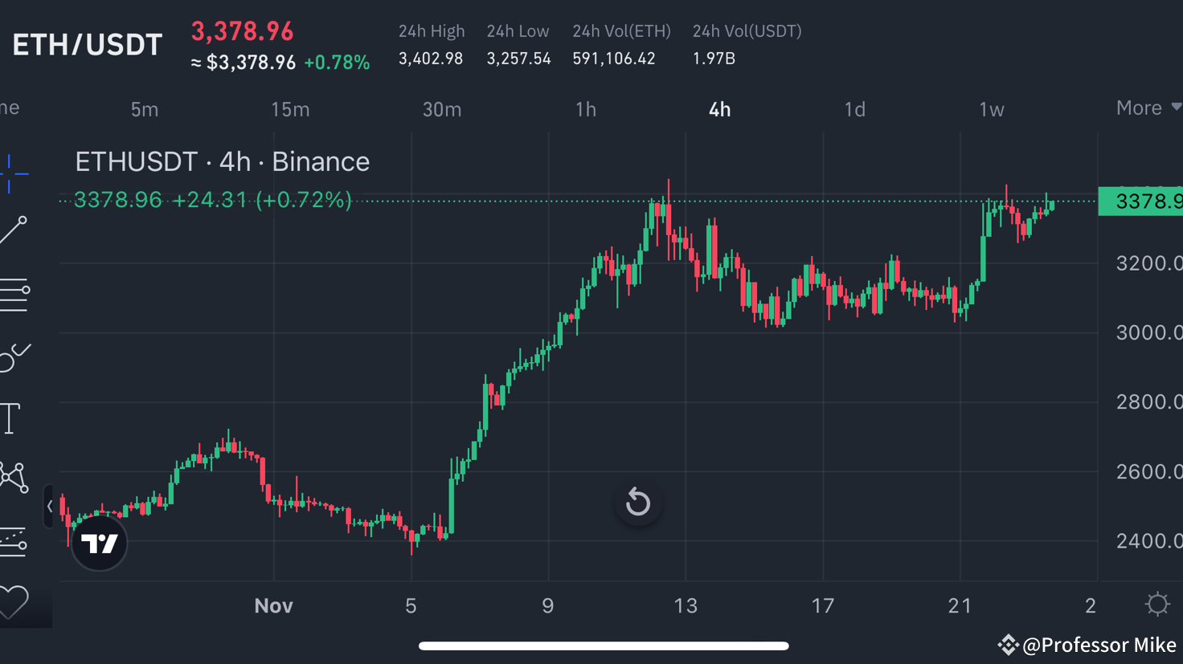This screenshot has width=1183, height=664.
Task: Click the ETHUSDT 4h Binance chart title
Action: pos(222,161)
